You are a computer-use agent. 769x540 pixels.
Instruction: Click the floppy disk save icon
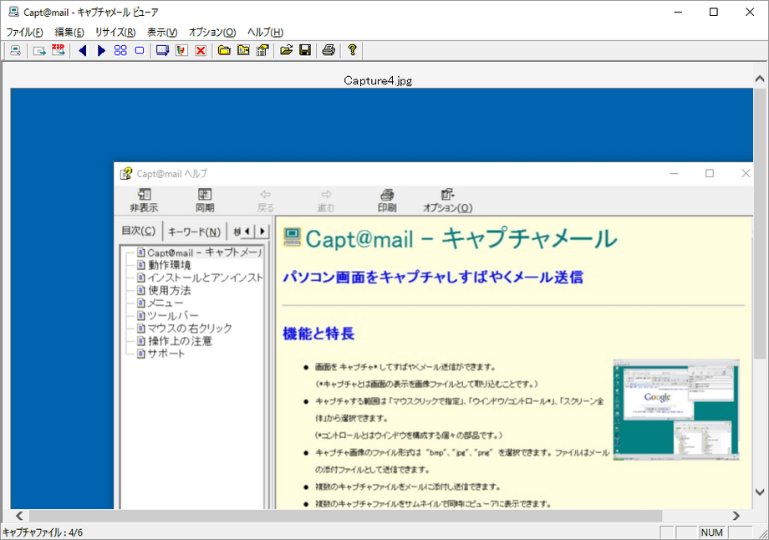305,50
